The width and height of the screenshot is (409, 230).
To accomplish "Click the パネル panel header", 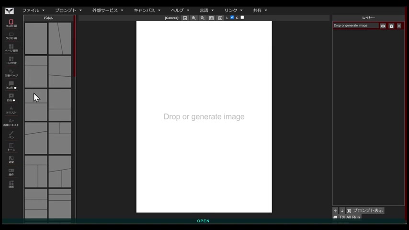I will (48, 18).
